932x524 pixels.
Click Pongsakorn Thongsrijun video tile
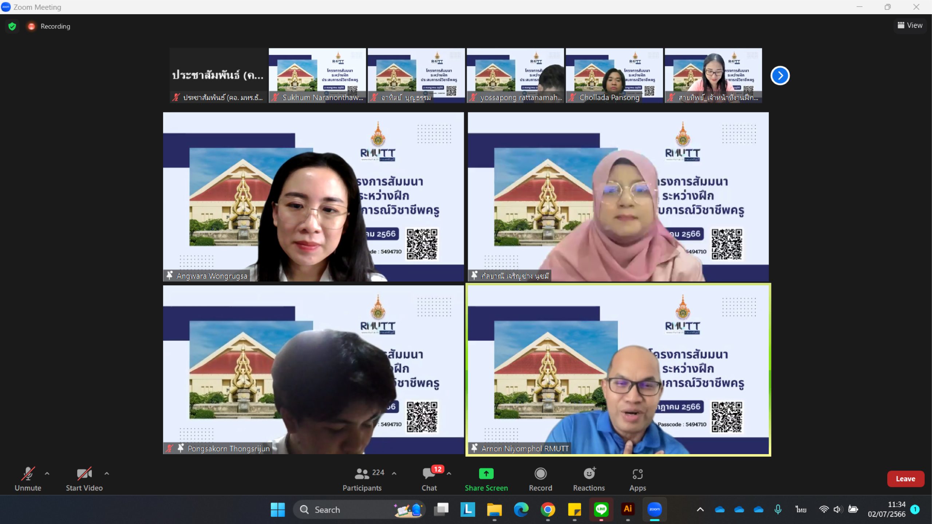pyautogui.click(x=313, y=370)
